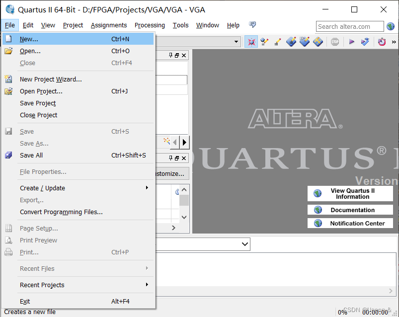The height and width of the screenshot is (317, 399).
Task: Open the message filter dropdown above message area
Action: click(245, 244)
